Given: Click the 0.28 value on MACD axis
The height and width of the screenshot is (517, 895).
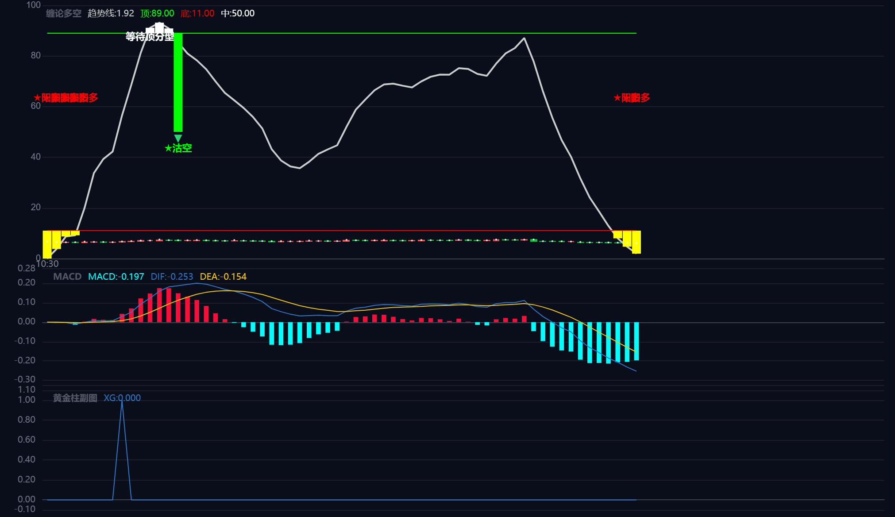Looking at the screenshot, I should (27, 268).
